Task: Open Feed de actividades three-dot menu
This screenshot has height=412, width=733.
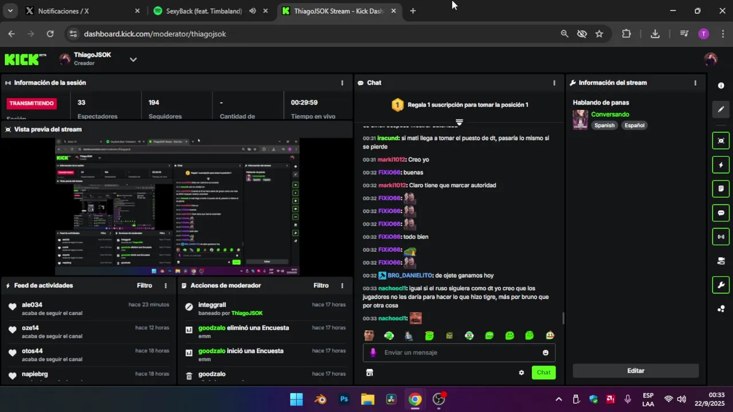Action: click(166, 286)
